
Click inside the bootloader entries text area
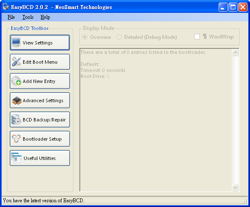(x=156, y=120)
